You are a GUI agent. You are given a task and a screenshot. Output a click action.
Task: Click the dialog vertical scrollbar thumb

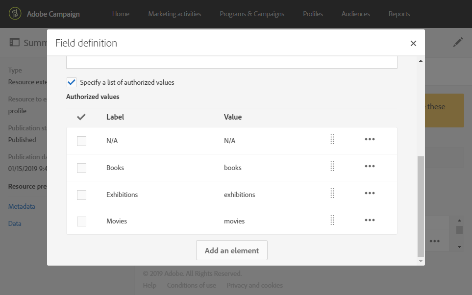[420, 206]
